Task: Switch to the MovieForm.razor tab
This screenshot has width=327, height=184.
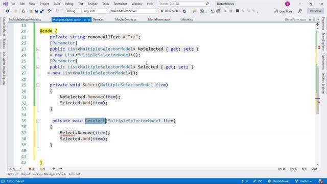Action: [159, 19]
